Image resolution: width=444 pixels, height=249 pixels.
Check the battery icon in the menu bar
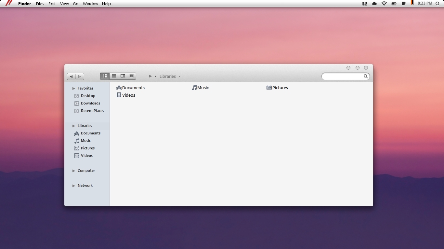tap(394, 4)
